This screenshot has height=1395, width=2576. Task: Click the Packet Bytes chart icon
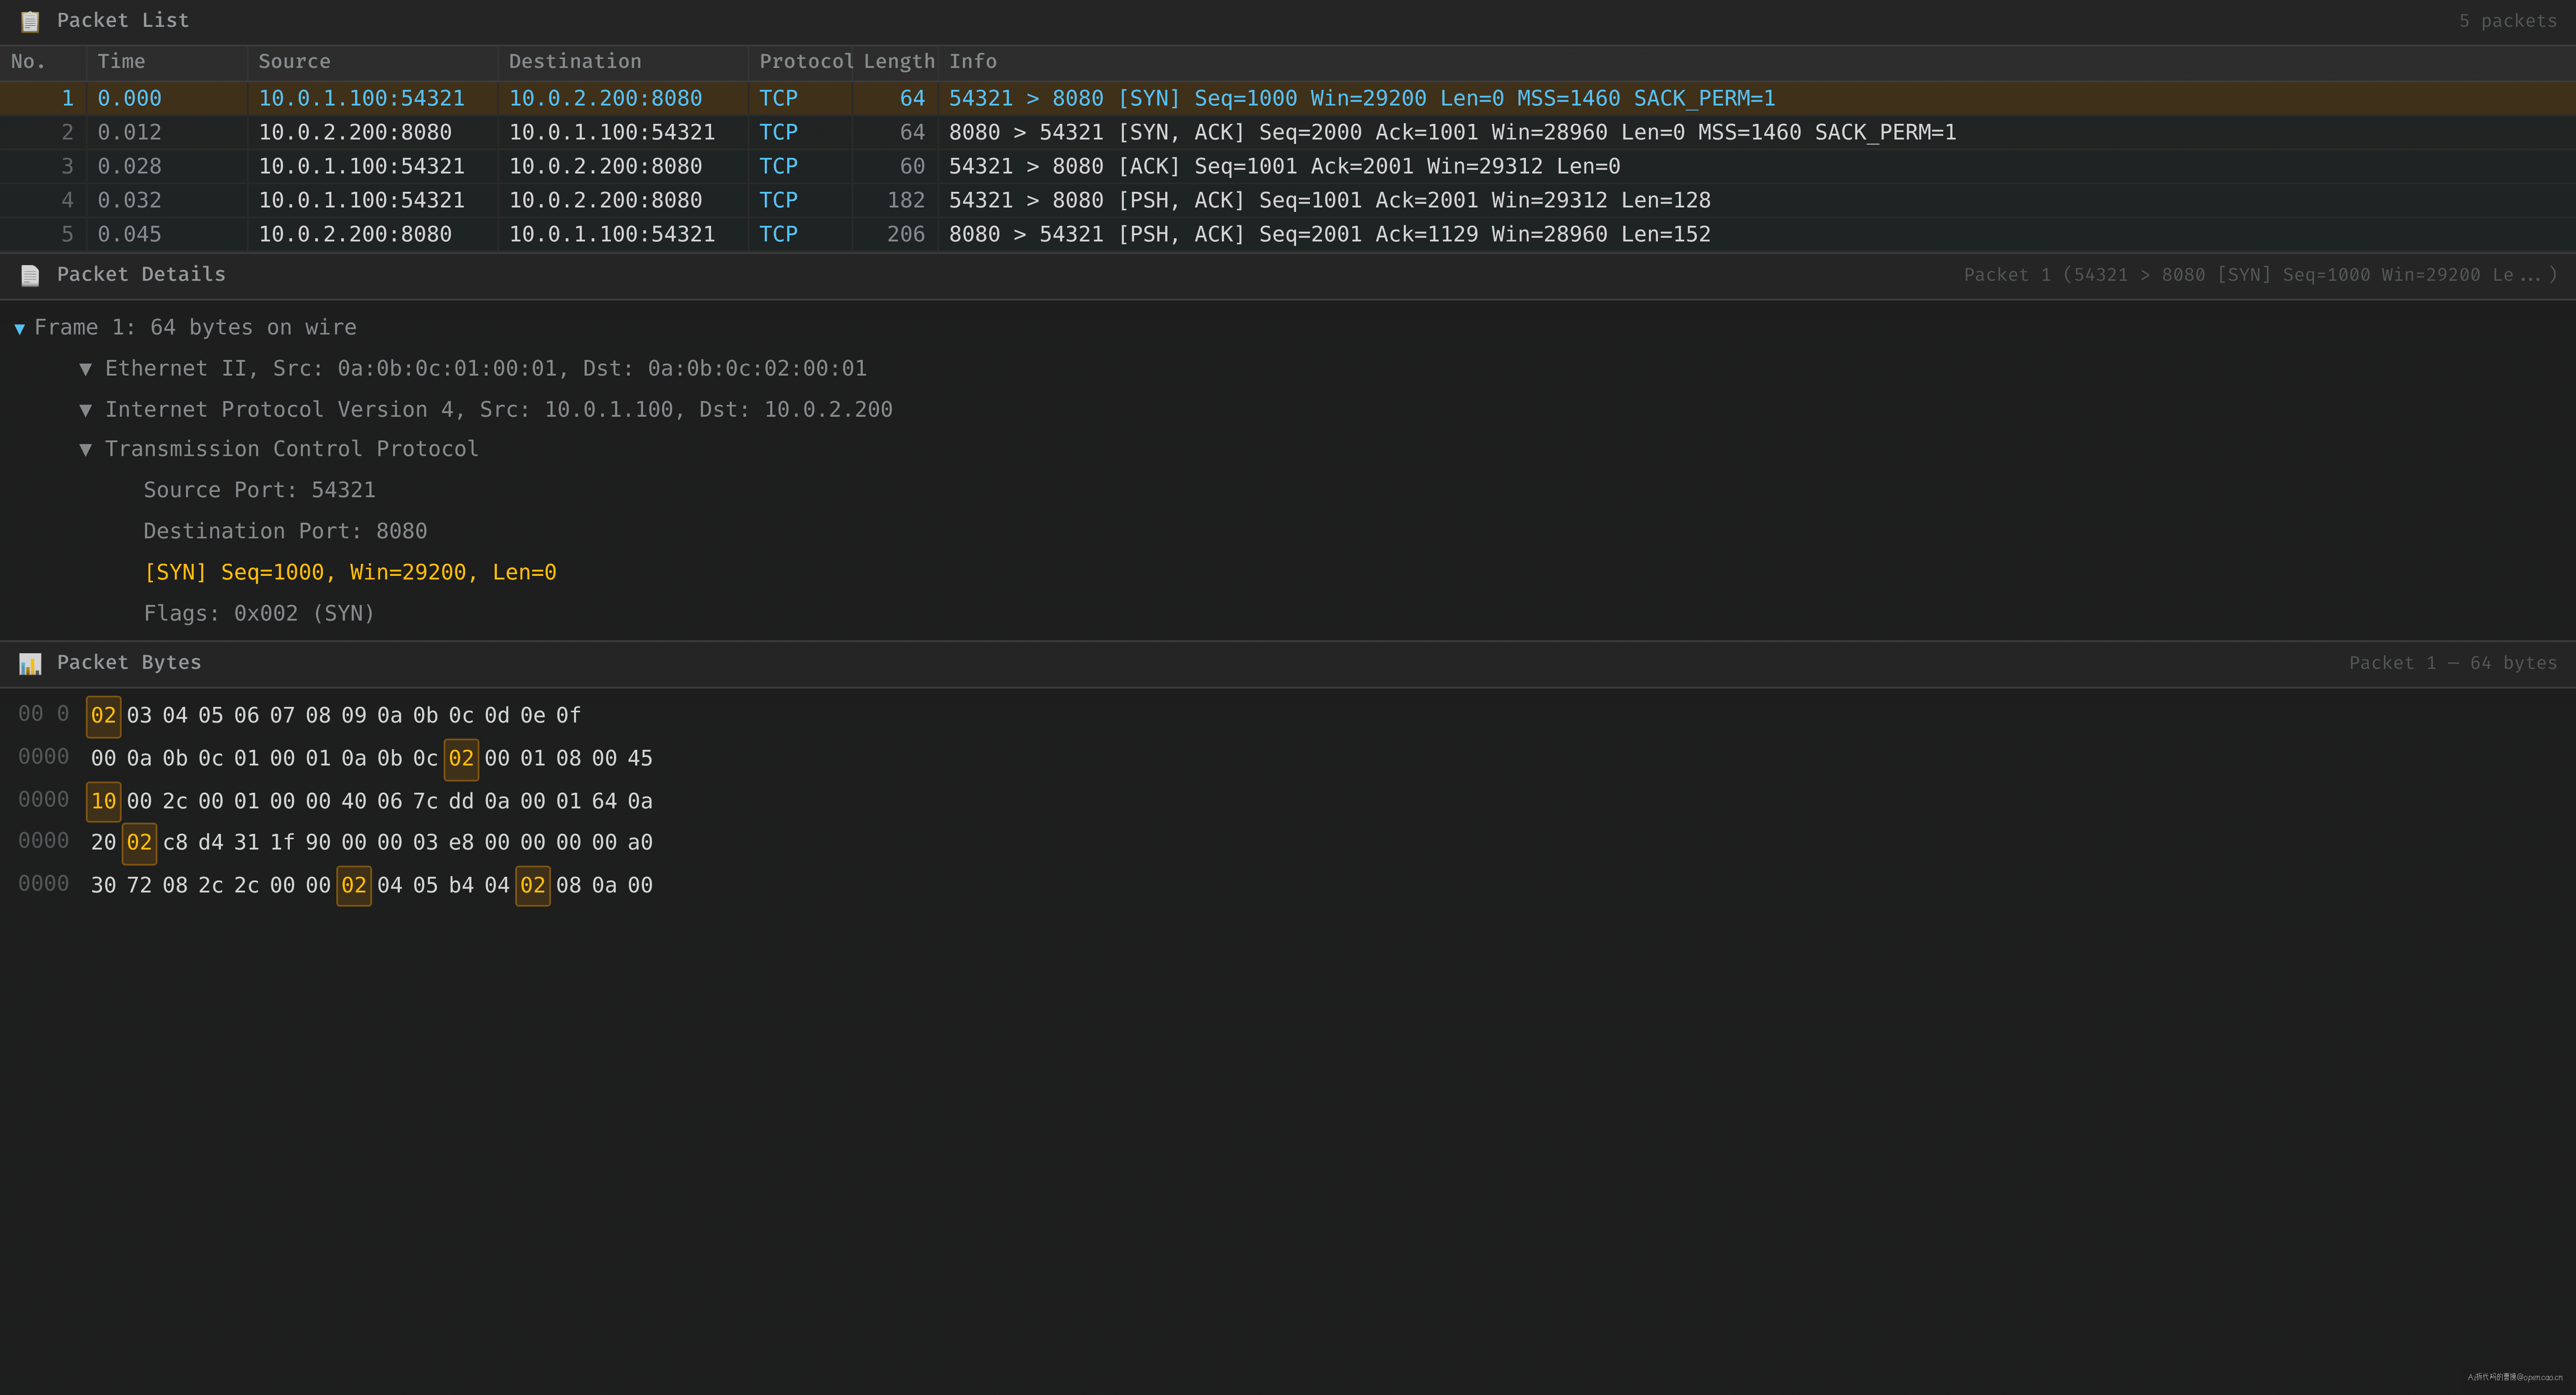pos(30,663)
